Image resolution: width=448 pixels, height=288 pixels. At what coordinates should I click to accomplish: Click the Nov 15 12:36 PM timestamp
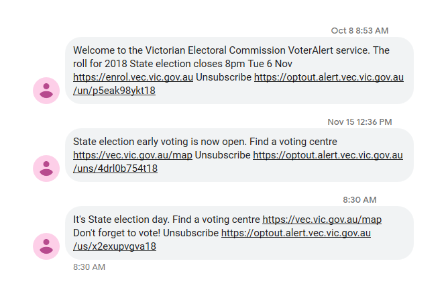pyautogui.click(x=359, y=122)
